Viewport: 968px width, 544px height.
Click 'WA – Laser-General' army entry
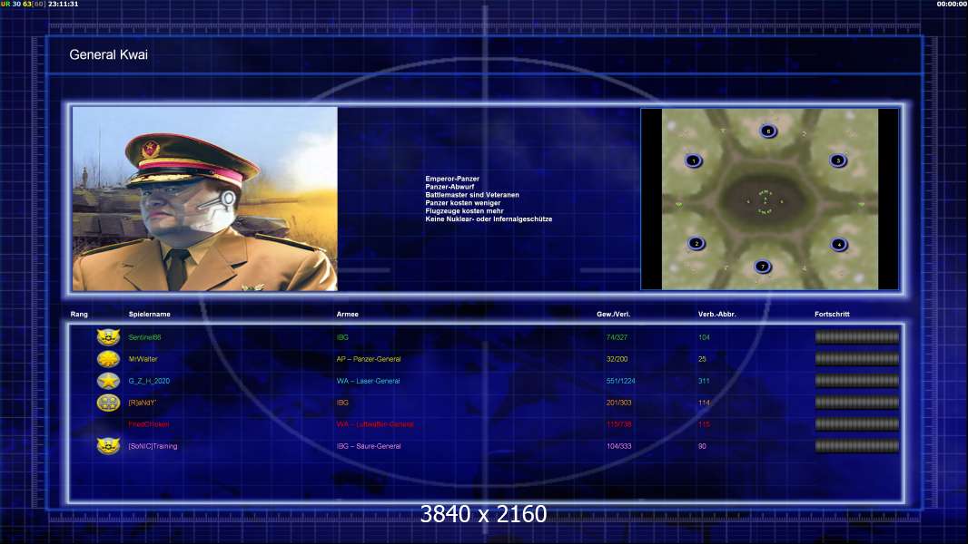tap(368, 381)
